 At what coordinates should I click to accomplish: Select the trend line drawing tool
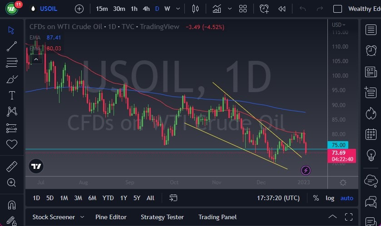12,46
